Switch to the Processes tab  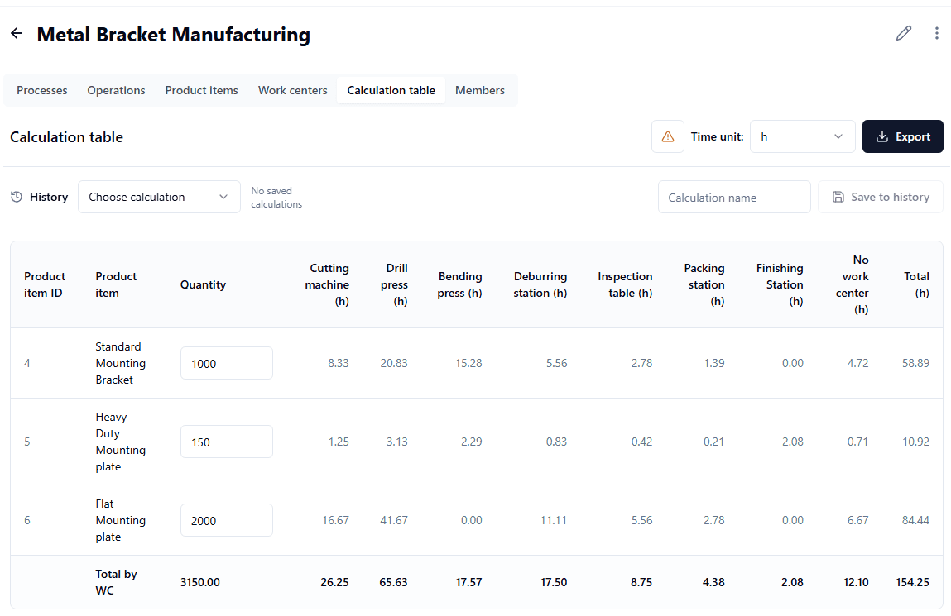point(41,90)
